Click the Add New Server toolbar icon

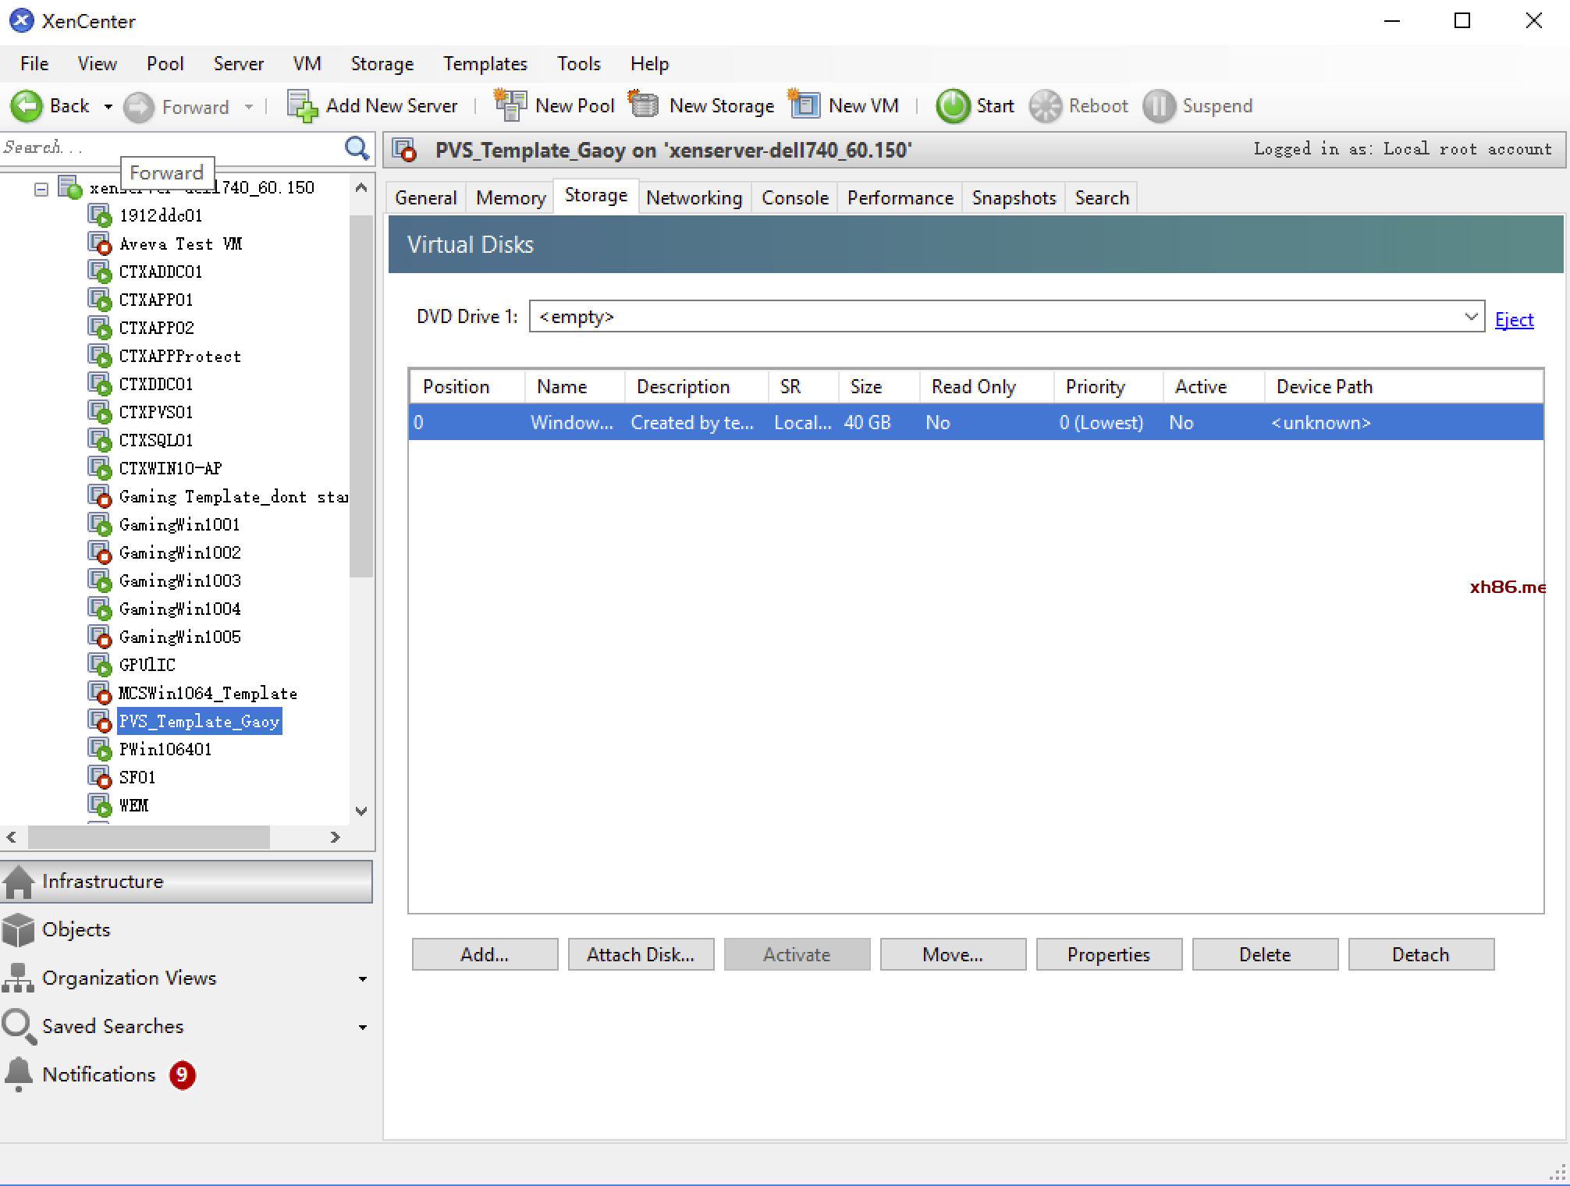click(x=304, y=106)
